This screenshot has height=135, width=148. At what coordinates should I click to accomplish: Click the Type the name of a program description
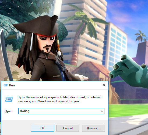(60, 99)
